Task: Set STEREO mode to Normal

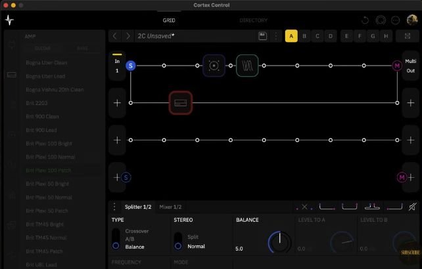Action: click(x=196, y=246)
